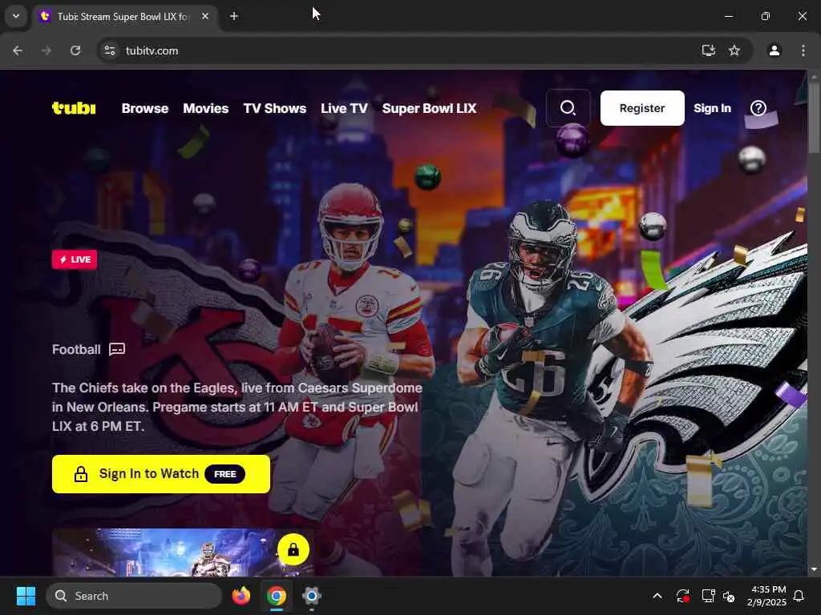
Task: Open Settings gear in the taskbar
Action: coord(312,596)
